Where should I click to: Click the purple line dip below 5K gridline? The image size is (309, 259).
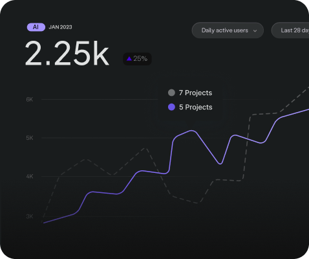pos(220,164)
